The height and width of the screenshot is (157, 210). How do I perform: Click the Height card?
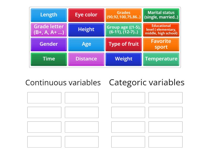pyautogui.click(x=86, y=30)
